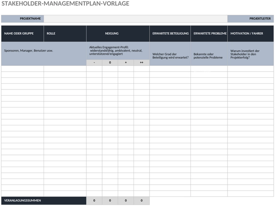Image resolution: width=275 pixels, height=206 pixels.
Task: Click first empty cell under MOTIVATION / FAHRER
Action: [251, 69]
